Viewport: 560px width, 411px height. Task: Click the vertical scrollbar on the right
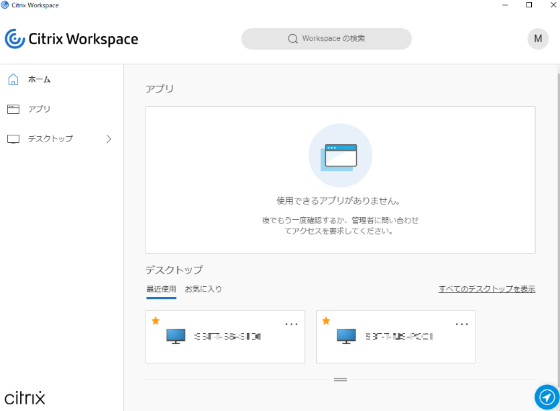click(558, 229)
